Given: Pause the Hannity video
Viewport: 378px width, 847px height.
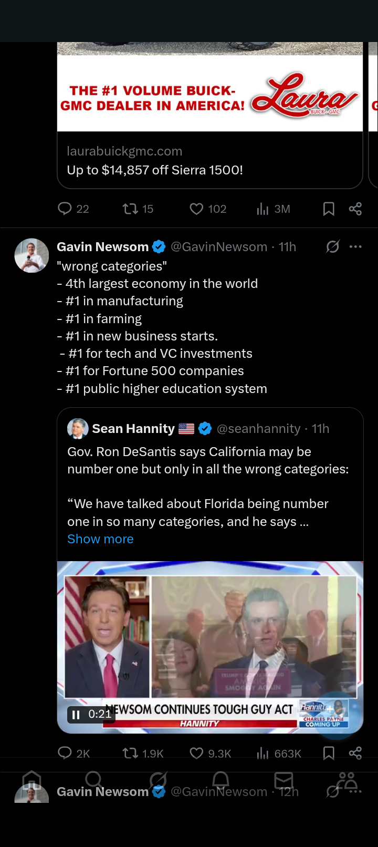Looking at the screenshot, I should click(76, 715).
